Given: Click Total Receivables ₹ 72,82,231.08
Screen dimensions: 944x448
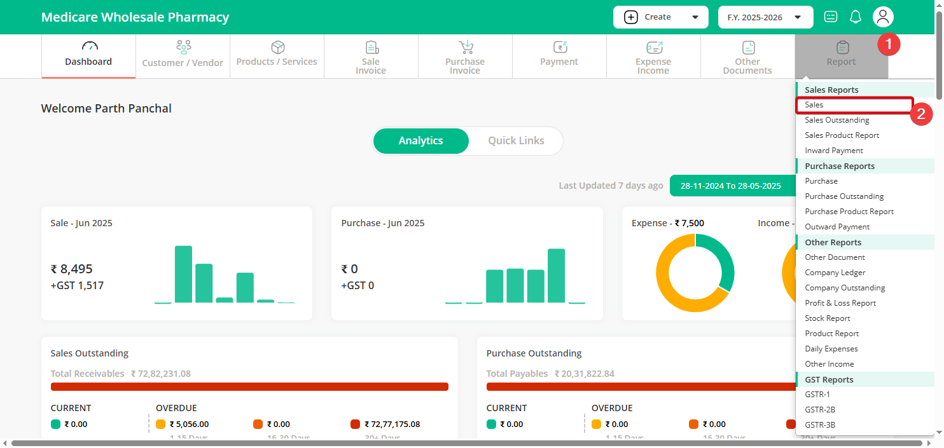Looking at the screenshot, I should point(121,374).
